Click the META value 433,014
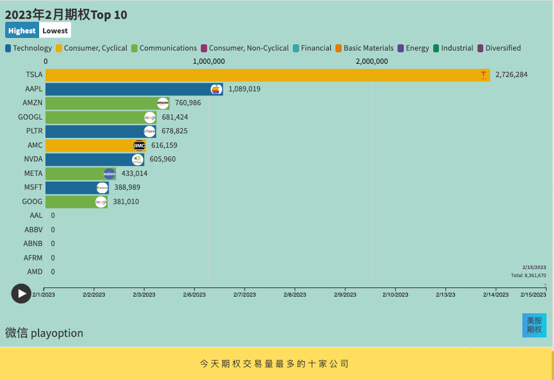 [134, 174]
